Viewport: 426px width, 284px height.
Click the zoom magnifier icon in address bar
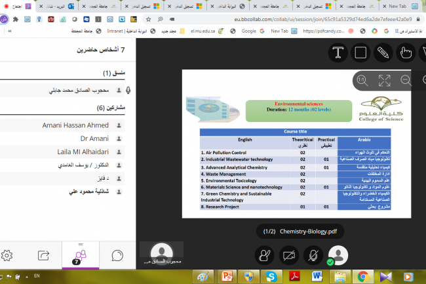click(x=161, y=19)
